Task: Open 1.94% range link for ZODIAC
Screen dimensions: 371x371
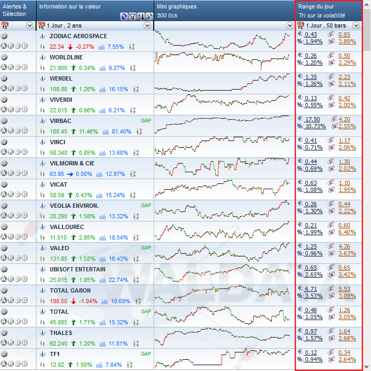Action: point(314,41)
